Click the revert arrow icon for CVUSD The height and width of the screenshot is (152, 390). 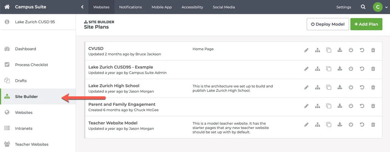(x=362, y=50)
